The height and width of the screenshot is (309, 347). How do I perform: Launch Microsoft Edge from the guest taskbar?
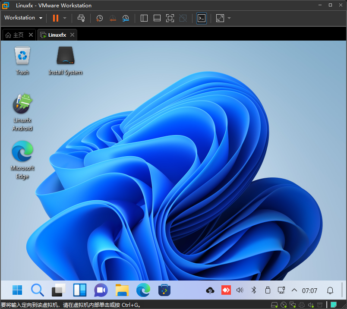pos(142,290)
